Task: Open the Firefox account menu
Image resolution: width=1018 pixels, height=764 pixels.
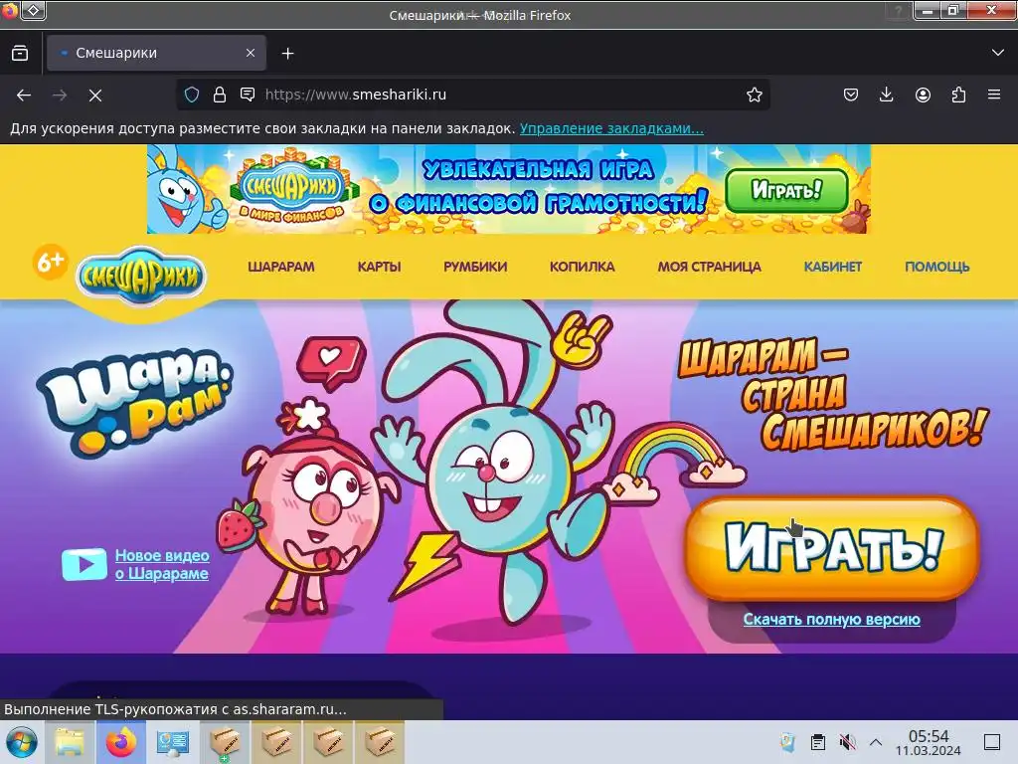Action: (x=923, y=95)
